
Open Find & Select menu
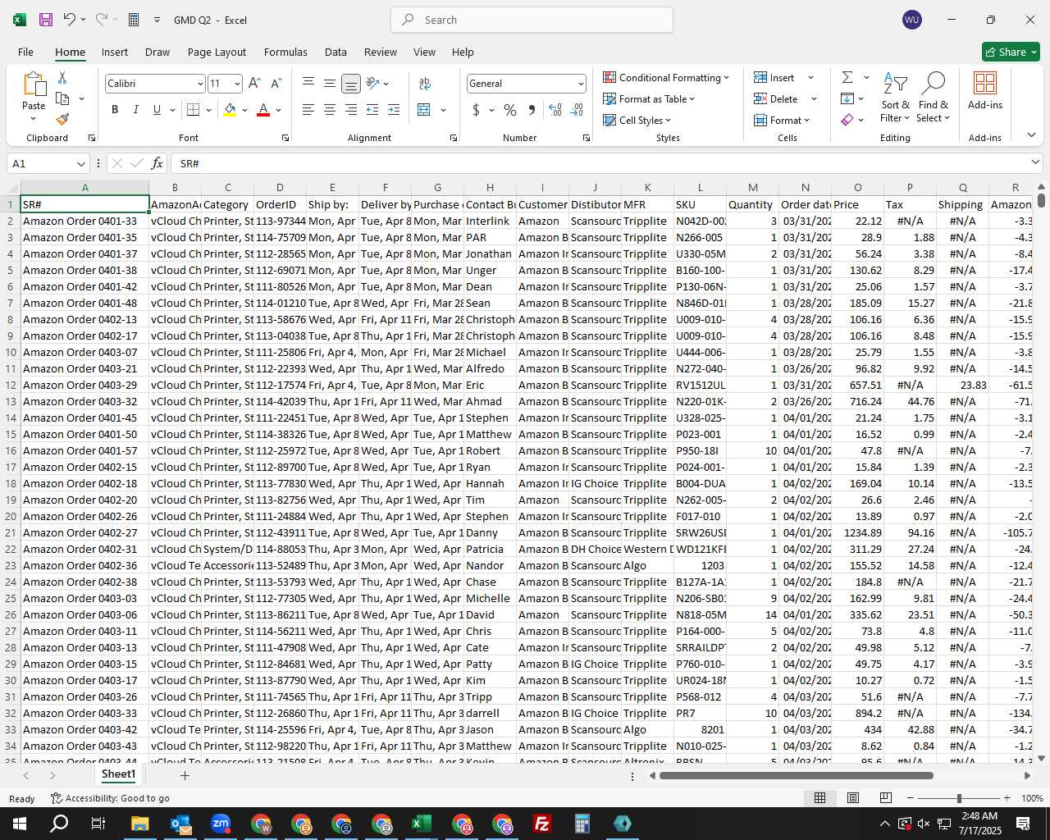point(934,98)
